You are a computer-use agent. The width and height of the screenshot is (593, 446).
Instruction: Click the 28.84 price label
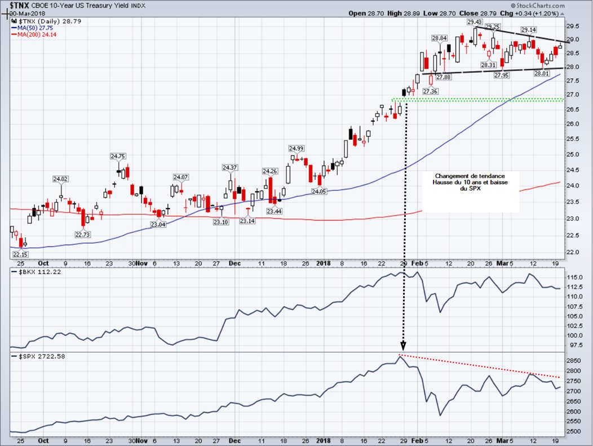pos(440,38)
